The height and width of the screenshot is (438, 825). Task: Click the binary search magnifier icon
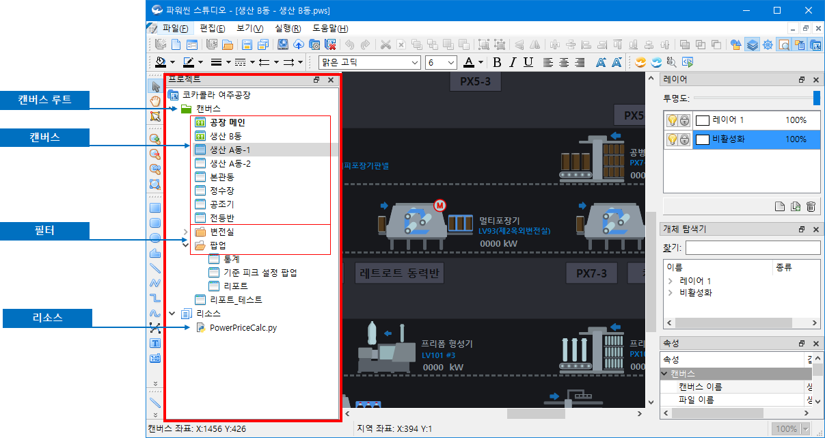click(672, 62)
